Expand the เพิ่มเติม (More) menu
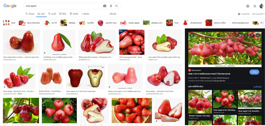The height and width of the screenshot is (126, 265). [85, 14]
